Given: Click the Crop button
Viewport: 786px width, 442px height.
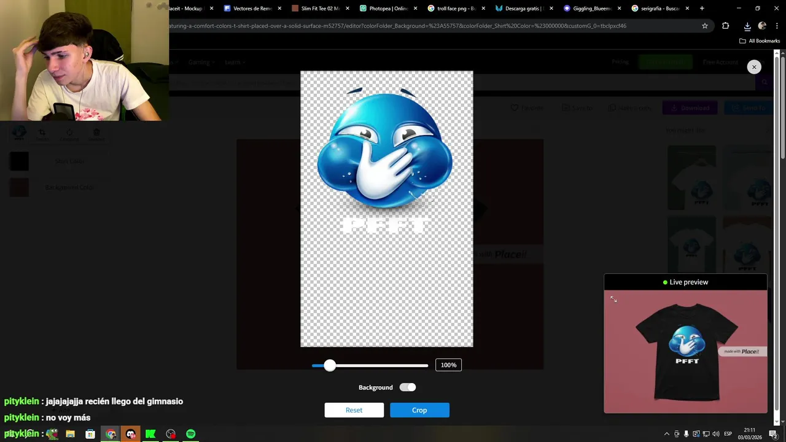Looking at the screenshot, I should pyautogui.click(x=419, y=410).
